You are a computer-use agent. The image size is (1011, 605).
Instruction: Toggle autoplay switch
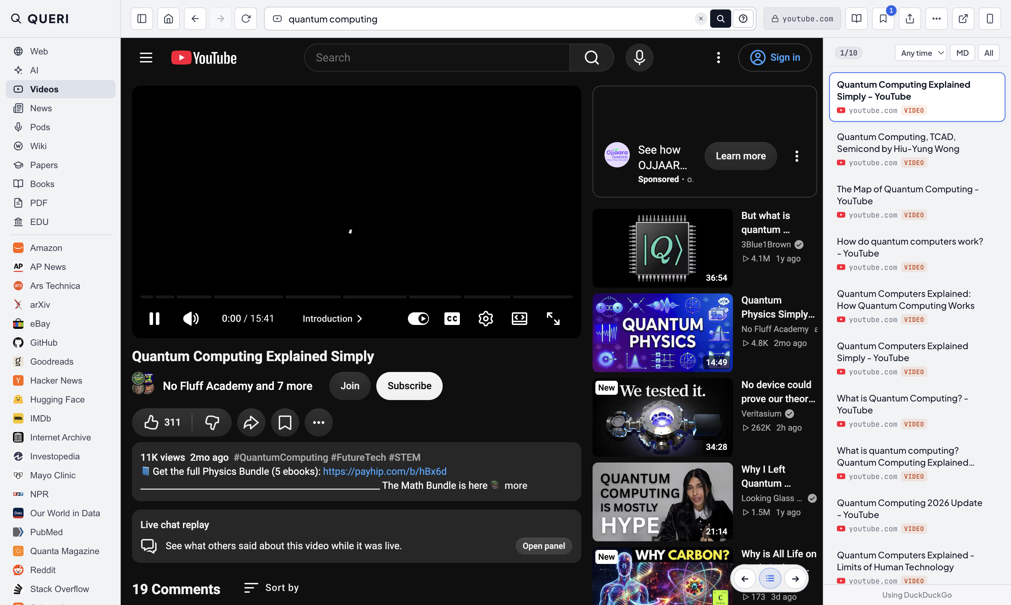coord(418,318)
